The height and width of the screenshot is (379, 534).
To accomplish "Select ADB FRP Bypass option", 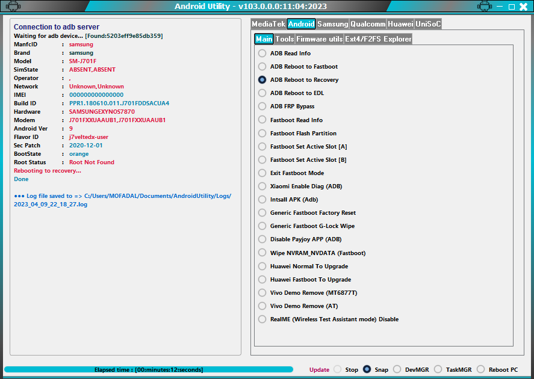I will click(x=262, y=106).
